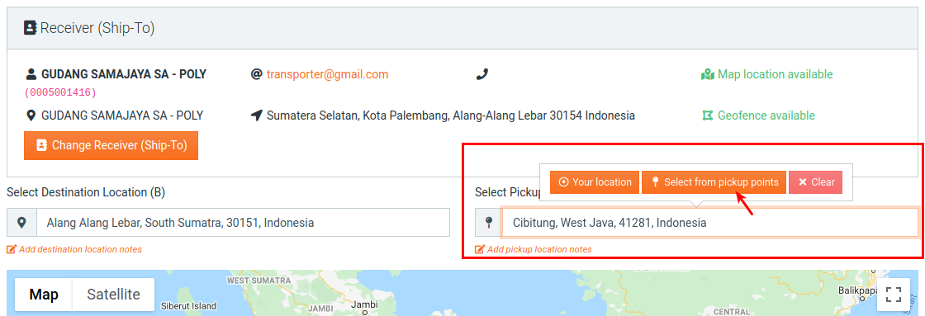Screen dimensions: 925x316
Task: Click the phone icon in receiver details
Action: (482, 74)
